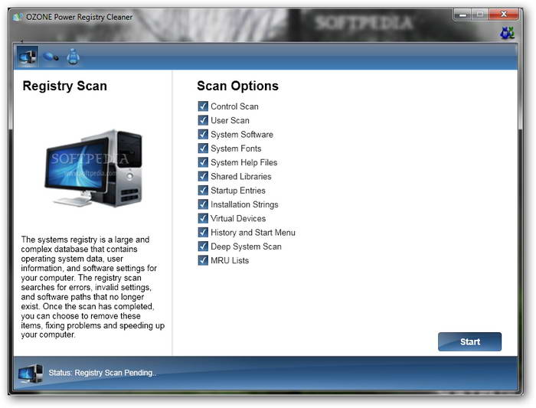Click the OZONE app icon in title bar
Screen dimensions: 536x408
pyautogui.click(x=18, y=17)
